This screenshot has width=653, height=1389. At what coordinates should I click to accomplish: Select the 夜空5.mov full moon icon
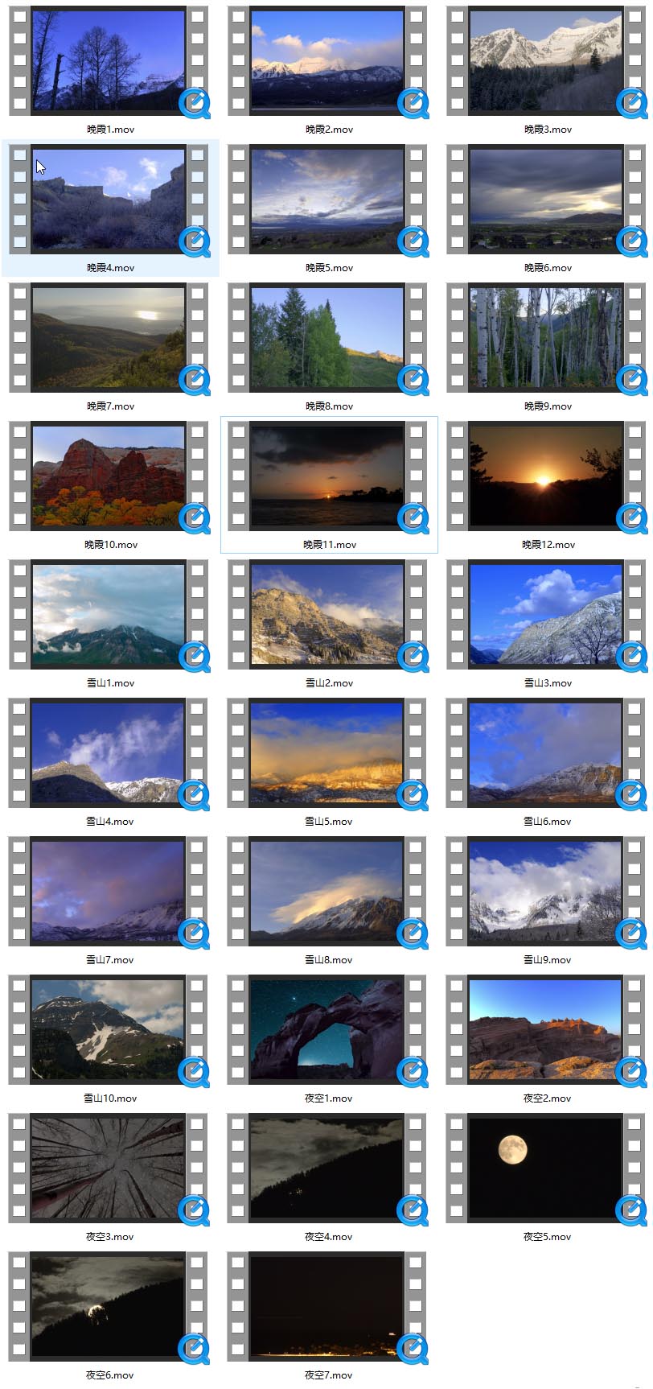tap(546, 1168)
